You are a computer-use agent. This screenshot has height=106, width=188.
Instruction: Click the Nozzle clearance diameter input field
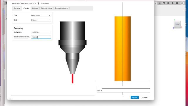(41, 37)
